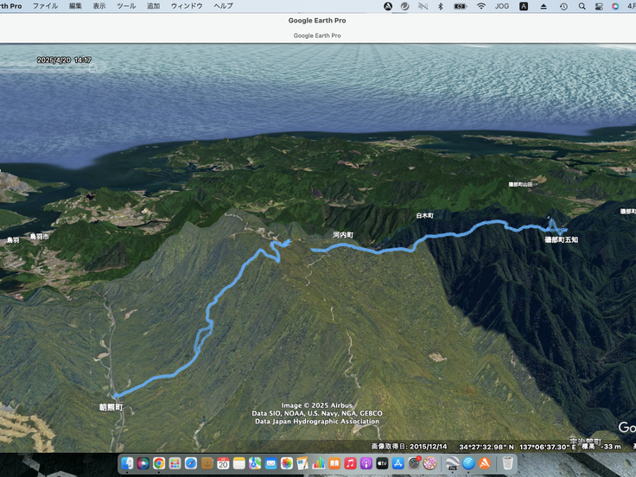Open App Store from the Dock

398,463
